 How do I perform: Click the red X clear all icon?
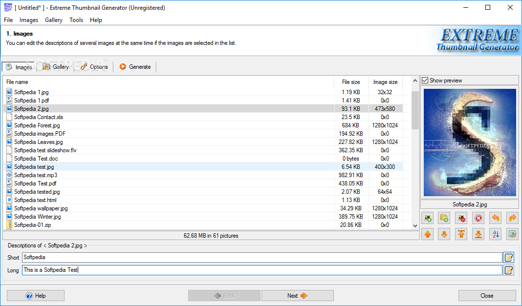478,218
